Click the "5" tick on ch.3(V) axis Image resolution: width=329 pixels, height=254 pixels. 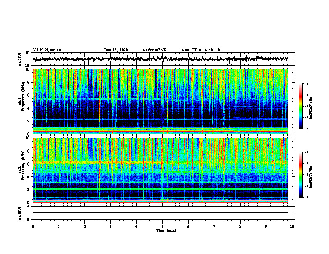pos(29,207)
